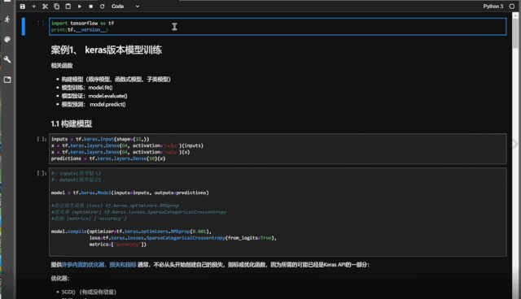Click the heading '案例1、 keras版本模型训练'
Screen dimensions: 521x299
point(107,50)
